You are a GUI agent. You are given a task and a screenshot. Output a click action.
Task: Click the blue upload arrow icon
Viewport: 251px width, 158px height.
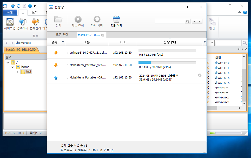(x=56, y=78)
